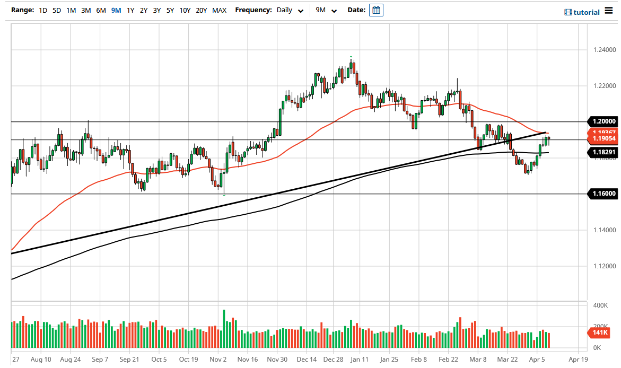Screen dimensions: 621x368
Task: Open the date picker calendar icon
Action: [x=376, y=10]
